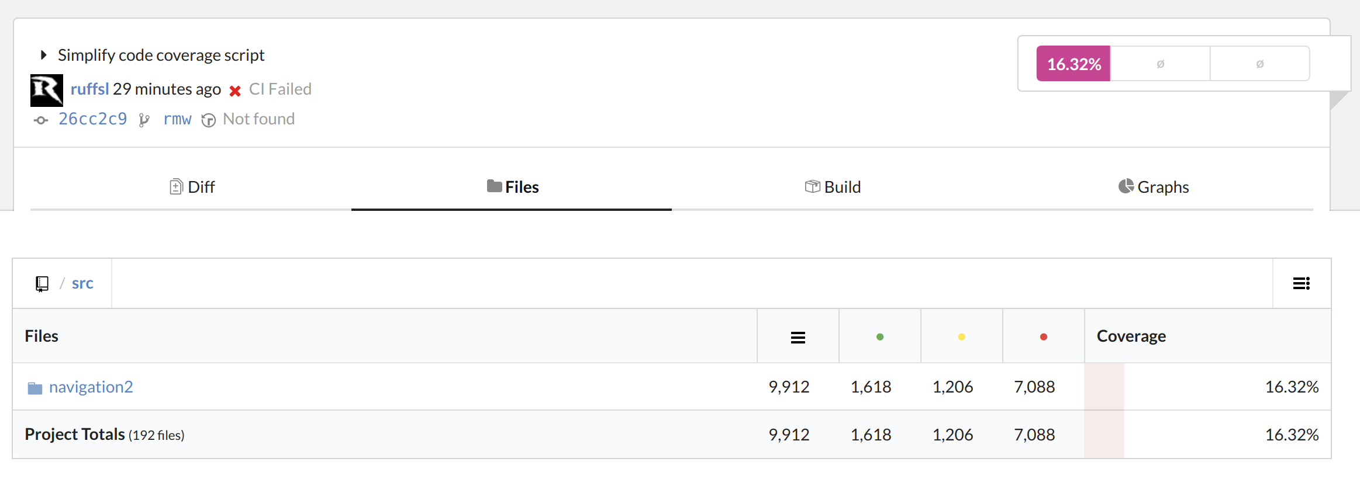Screen dimensions: 1360x479
Task: Open the ruffsl user profile
Action: [89, 89]
